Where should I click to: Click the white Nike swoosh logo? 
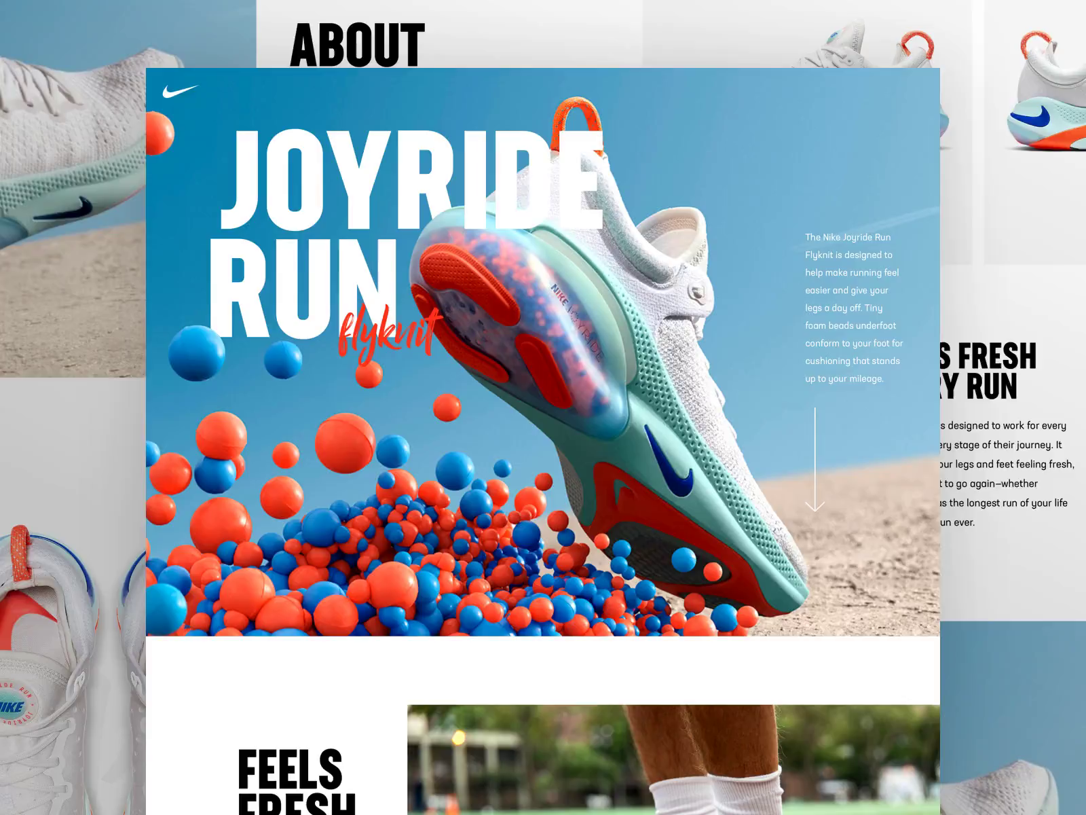pos(180,91)
